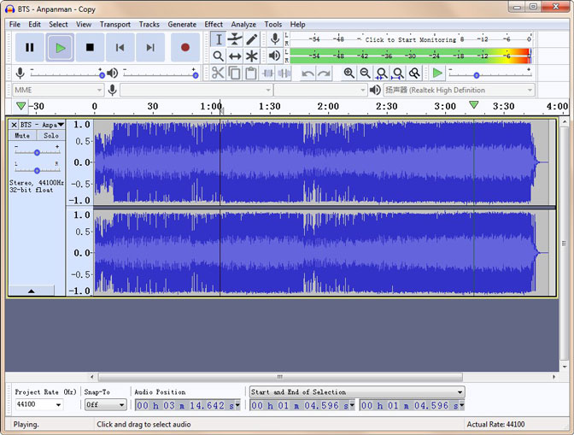
Task: Open the Realtek playback device dropdown
Action: tap(459, 90)
